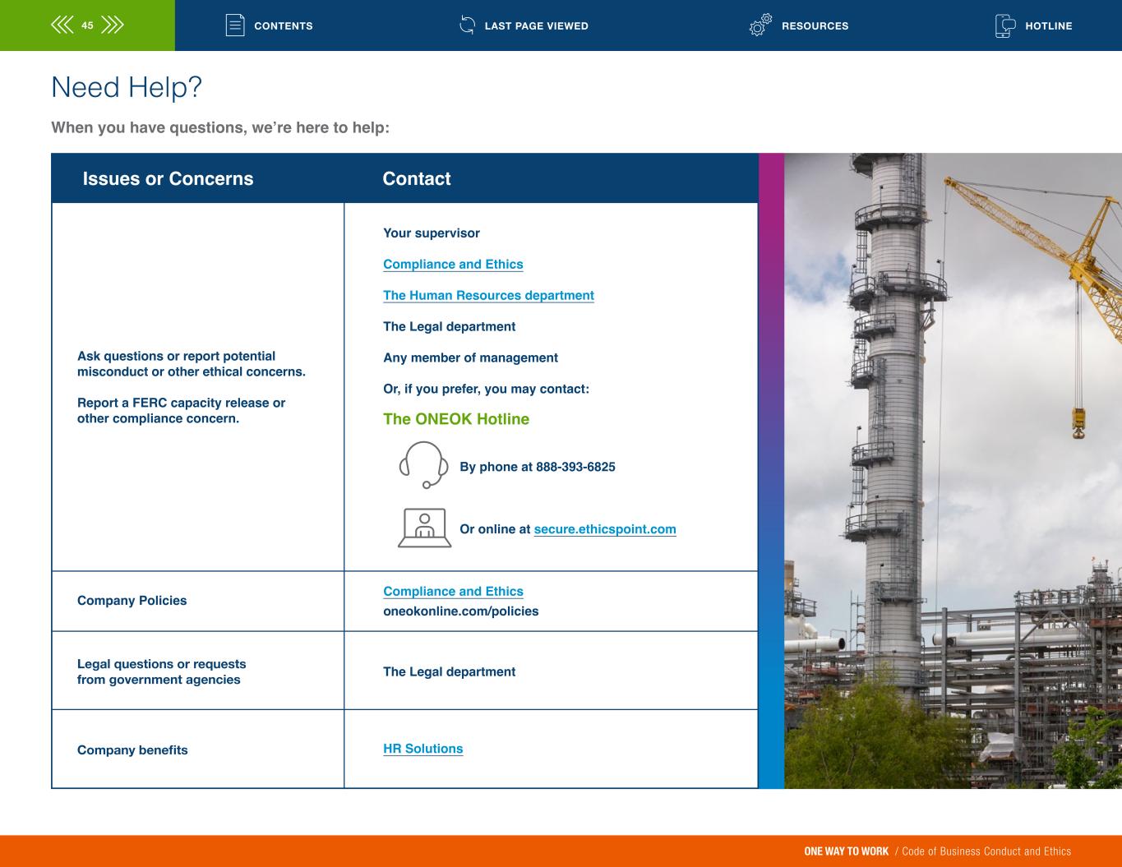Open the Resources menu item
Screen dimensions: 1122x867
tap(815, 25)
